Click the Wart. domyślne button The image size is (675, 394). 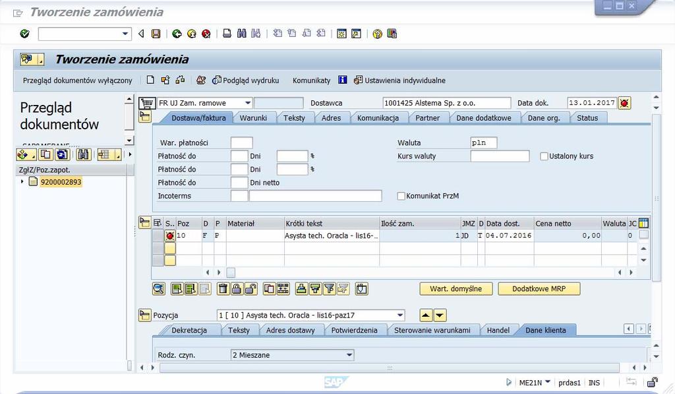(456, 289)
